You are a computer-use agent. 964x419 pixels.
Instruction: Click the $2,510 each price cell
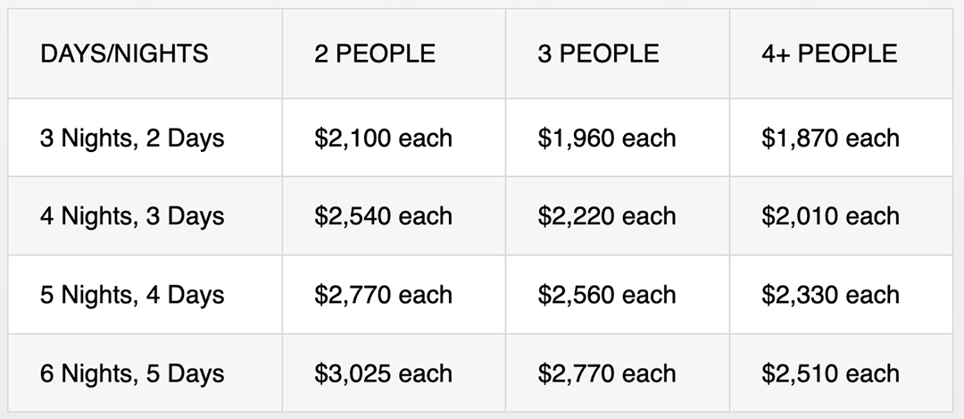click(x=830, y=373)
